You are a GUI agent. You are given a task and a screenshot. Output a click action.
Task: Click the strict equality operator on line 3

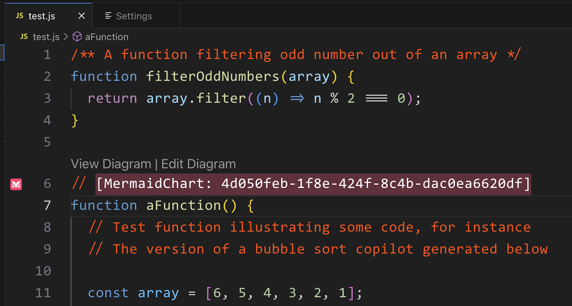(x=376, y=98)
